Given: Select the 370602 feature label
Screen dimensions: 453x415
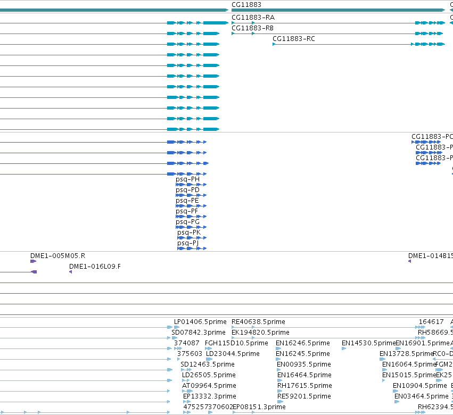Looking at the screenshot, I should click(x=220, y=407).
